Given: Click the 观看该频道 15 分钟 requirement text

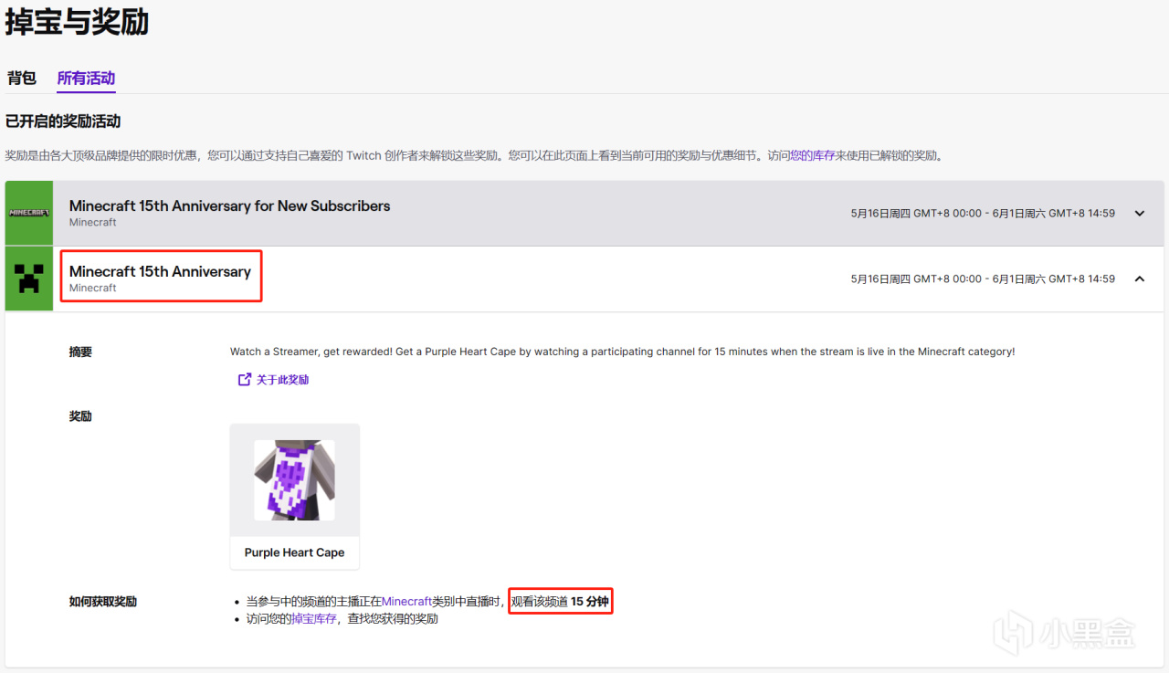Looking at the screenshot, I should [x=560, y=601].
